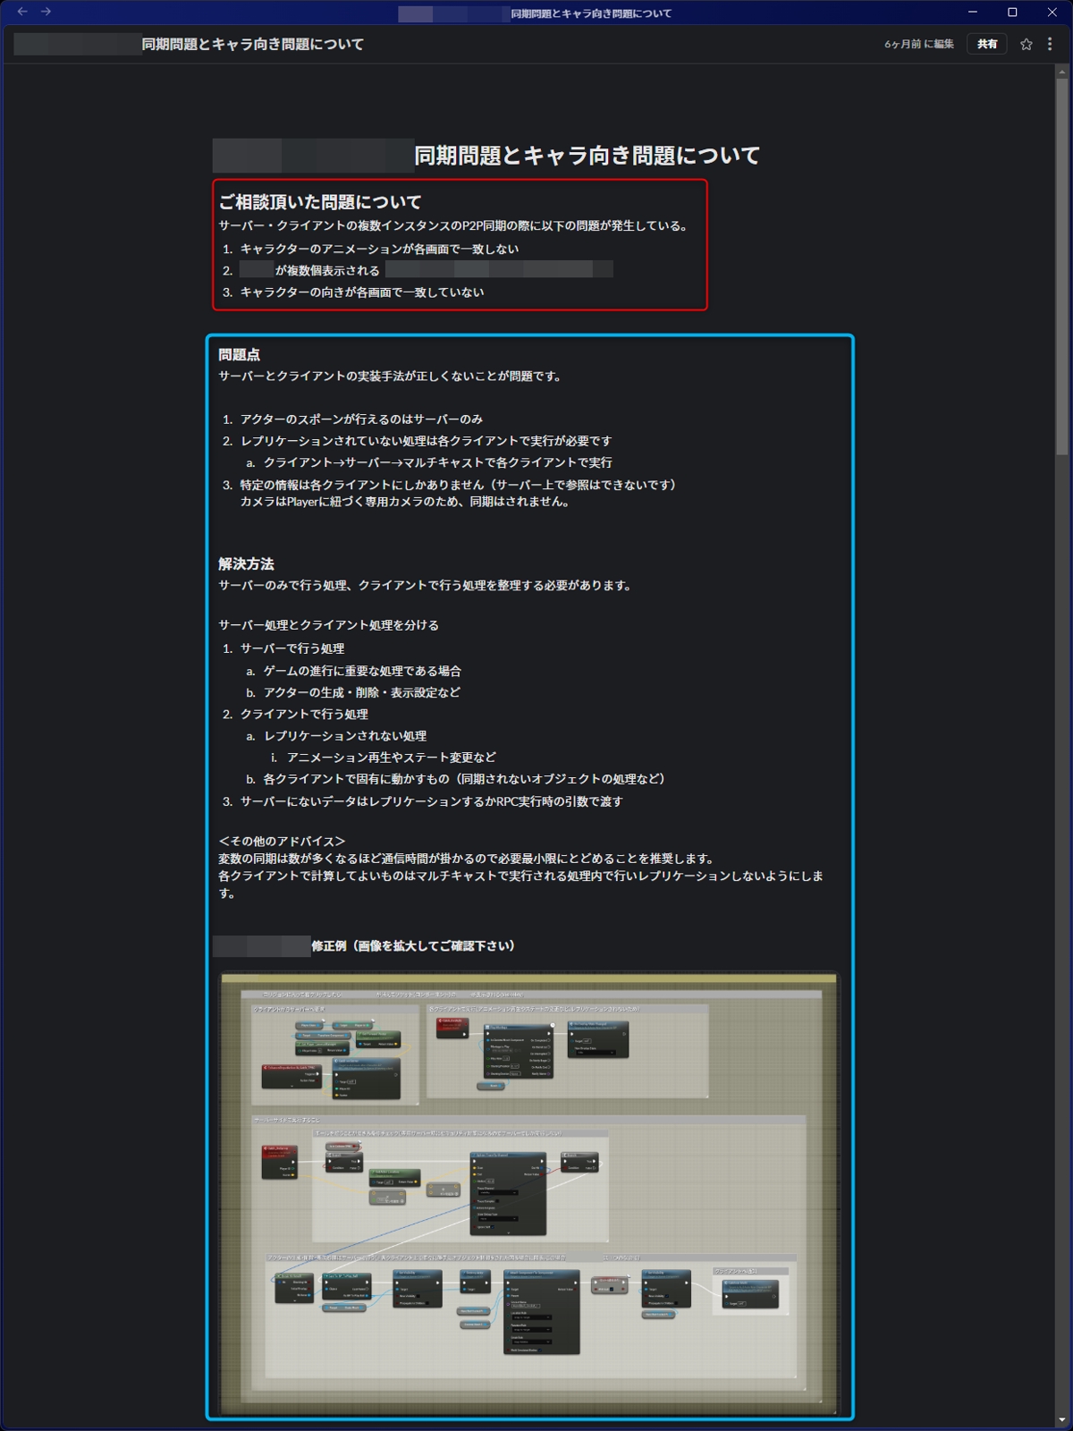Click sub-item アクターの生成・削除・表示設定など
Viewport: 1073px width, 1431px height.
point(362,692)
